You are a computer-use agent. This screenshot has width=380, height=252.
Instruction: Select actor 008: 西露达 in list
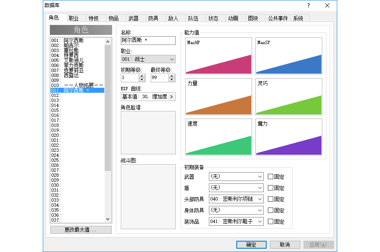tap(78, 75)
